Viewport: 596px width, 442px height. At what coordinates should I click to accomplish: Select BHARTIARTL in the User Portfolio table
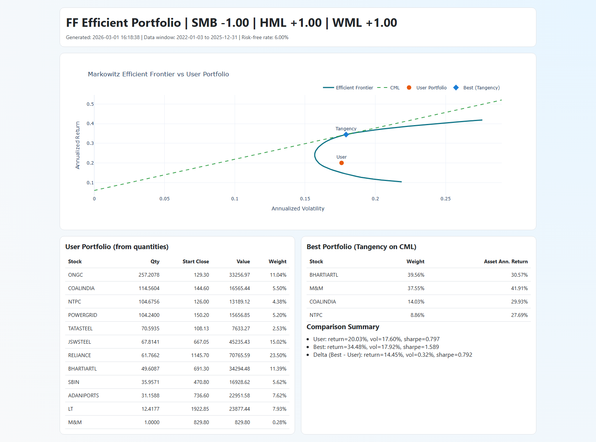coord(82,369)
